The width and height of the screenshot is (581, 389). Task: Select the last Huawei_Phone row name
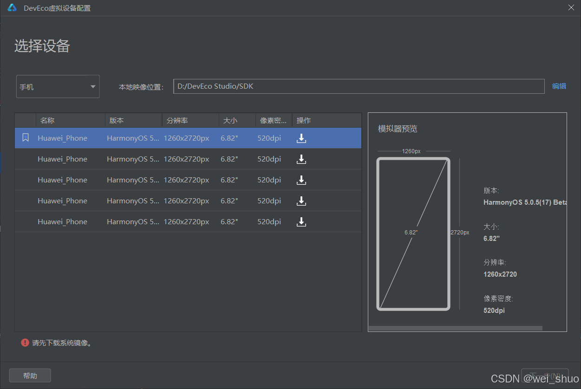[x=62, y=221]
